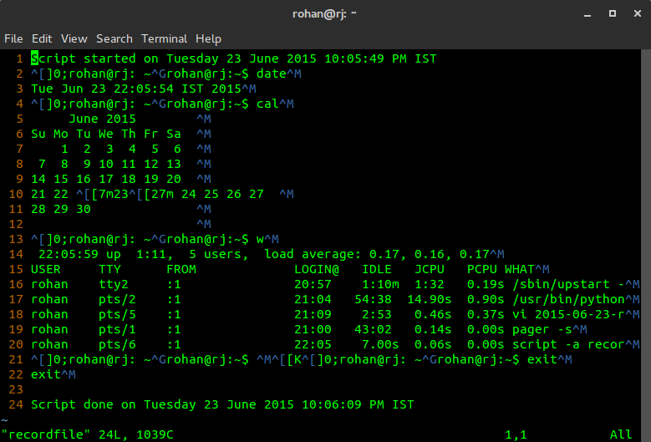Click '/usr/bin/python' on line 17
The width and height of the screenshot is (651, 442).
point(569,299)
